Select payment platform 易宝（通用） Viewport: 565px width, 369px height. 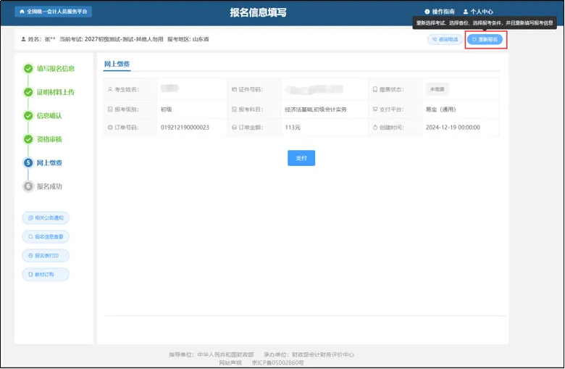point(440,109)
